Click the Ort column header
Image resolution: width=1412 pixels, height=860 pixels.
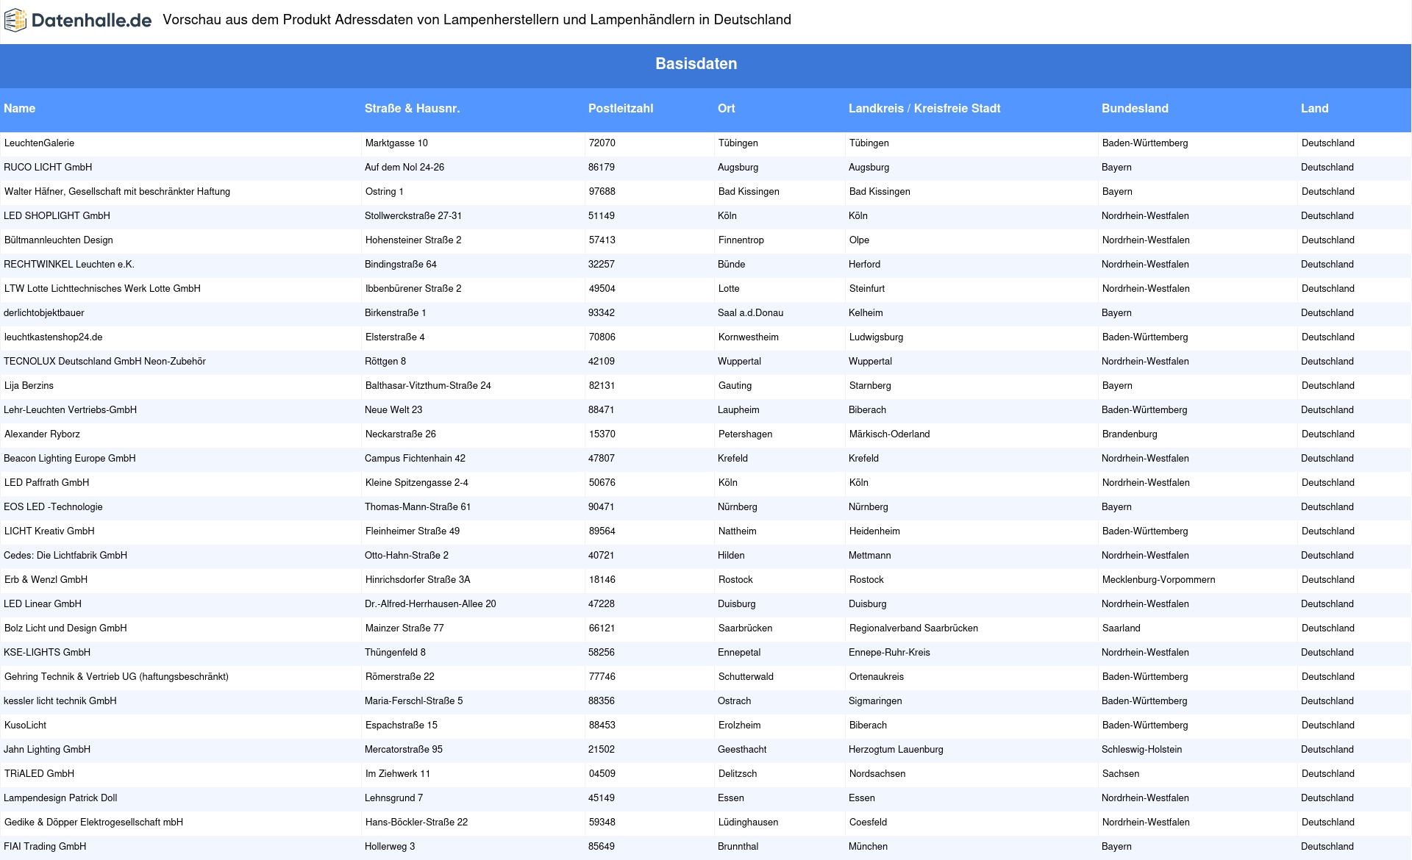[727, 108]
